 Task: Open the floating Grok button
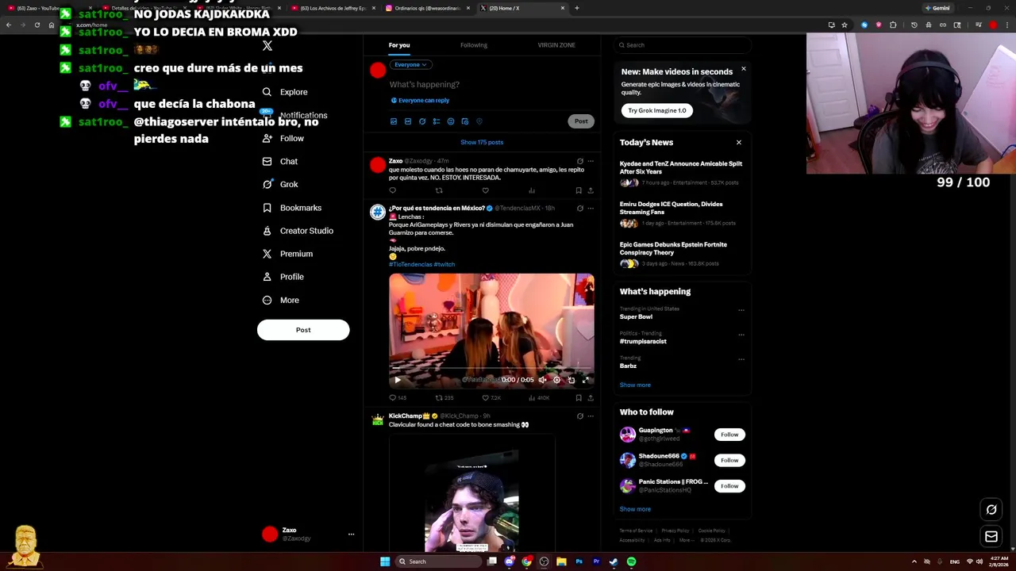click(991, 510)
